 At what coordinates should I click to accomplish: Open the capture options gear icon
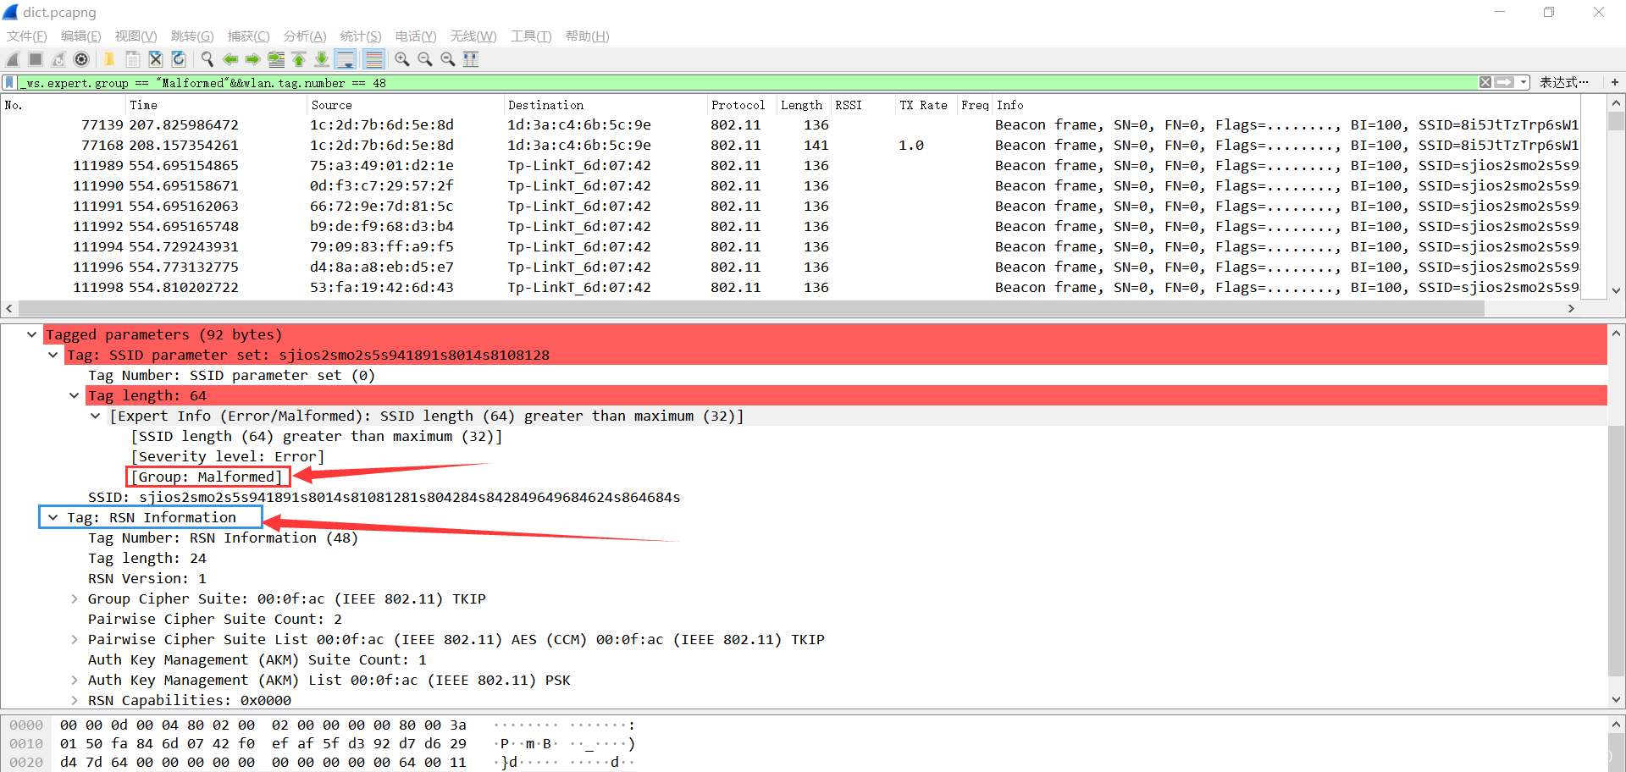point(81,59)
